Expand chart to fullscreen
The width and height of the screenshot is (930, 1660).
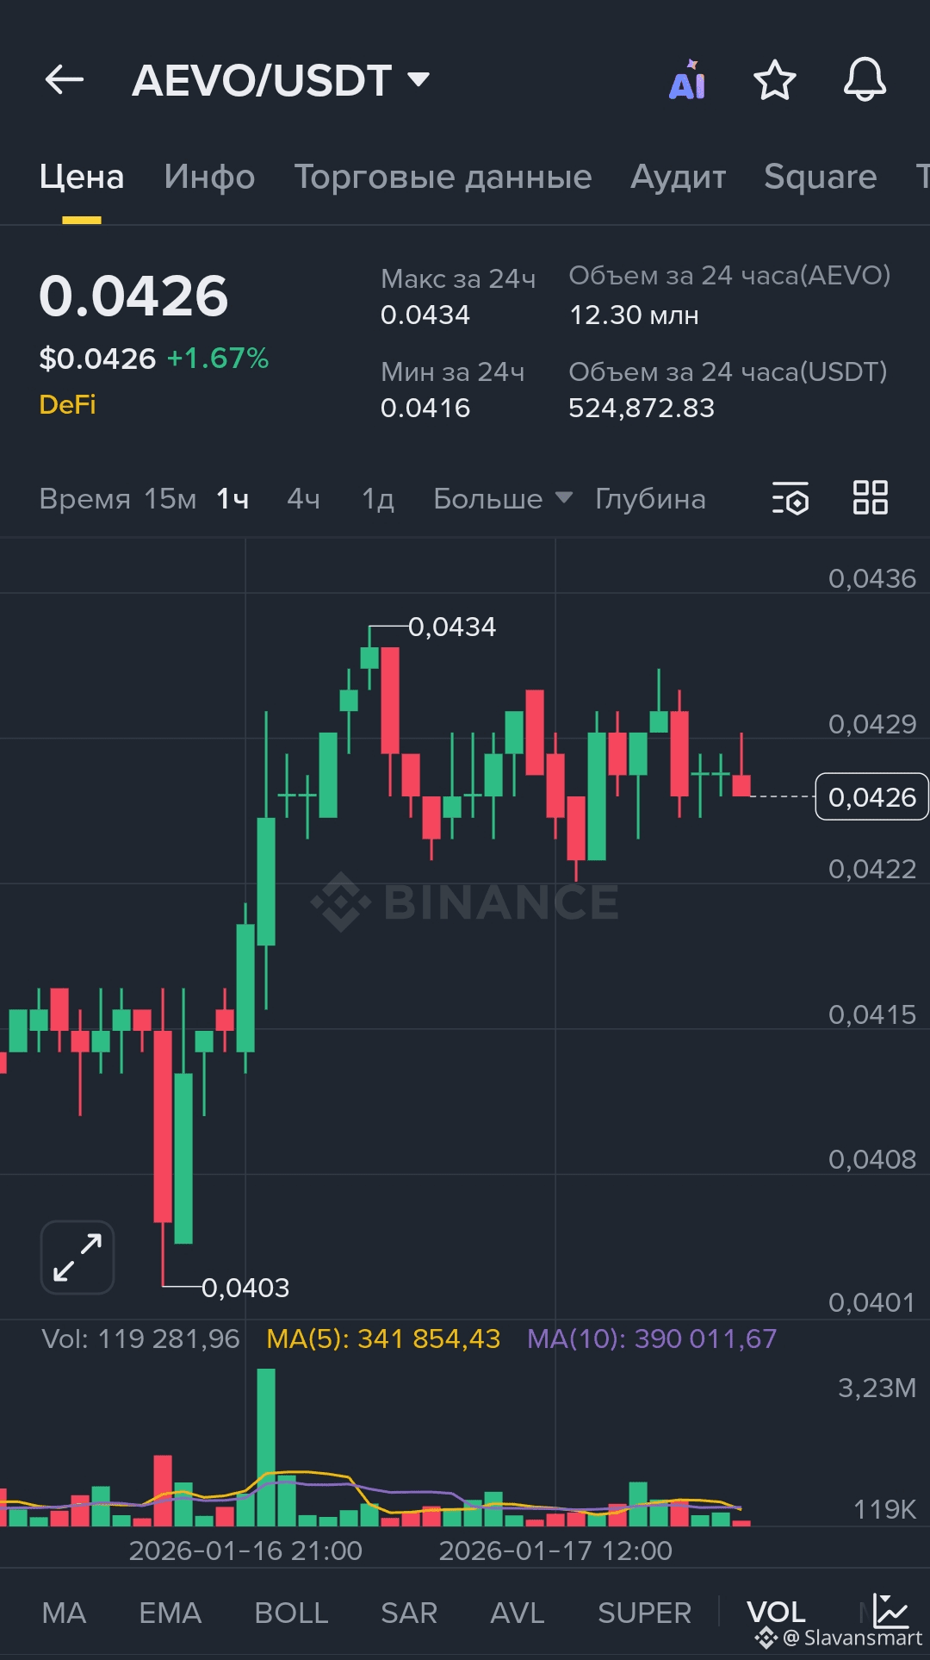pos(77,1257)
